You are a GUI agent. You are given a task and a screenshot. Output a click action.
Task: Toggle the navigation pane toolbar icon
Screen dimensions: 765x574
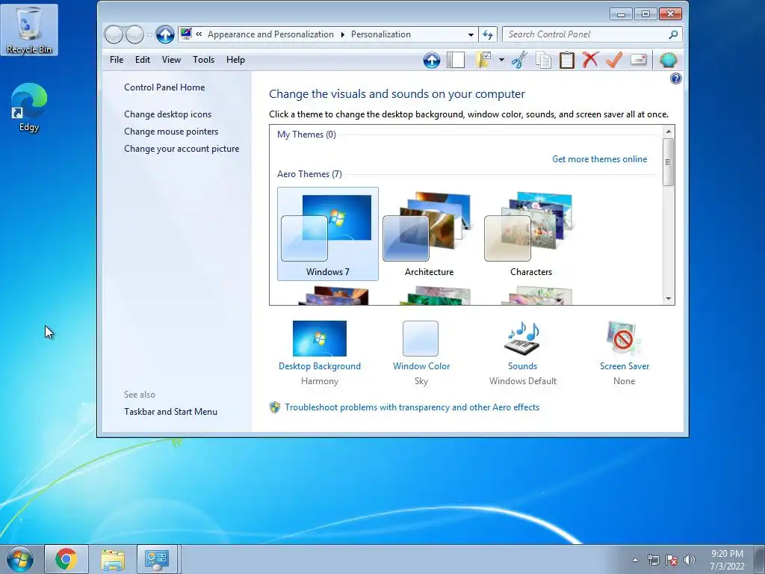[456, 60]
